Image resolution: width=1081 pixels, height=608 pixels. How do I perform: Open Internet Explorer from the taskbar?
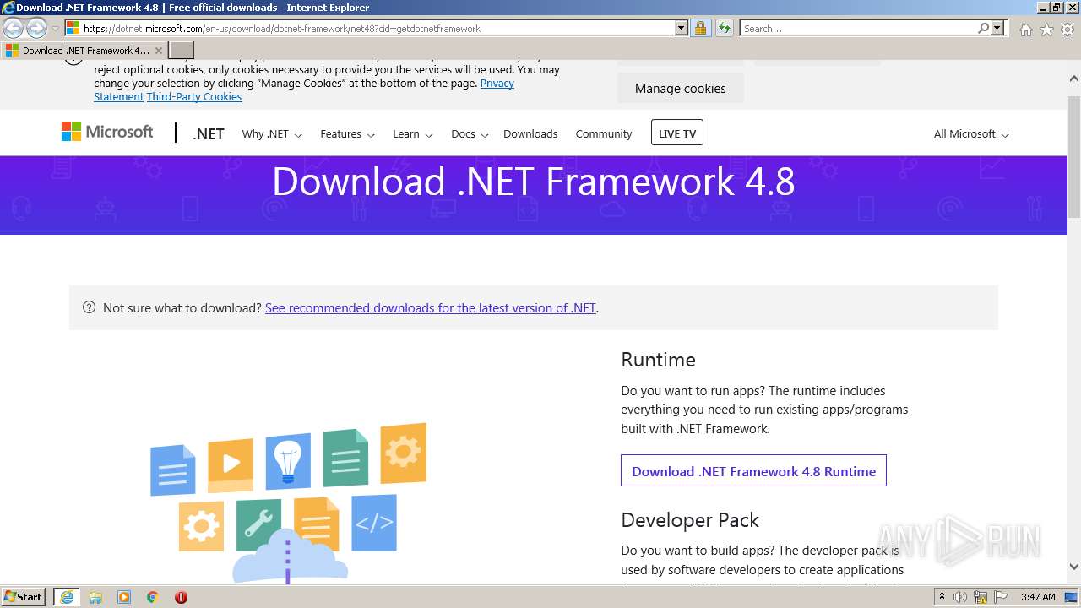click(x=67, y=597)
